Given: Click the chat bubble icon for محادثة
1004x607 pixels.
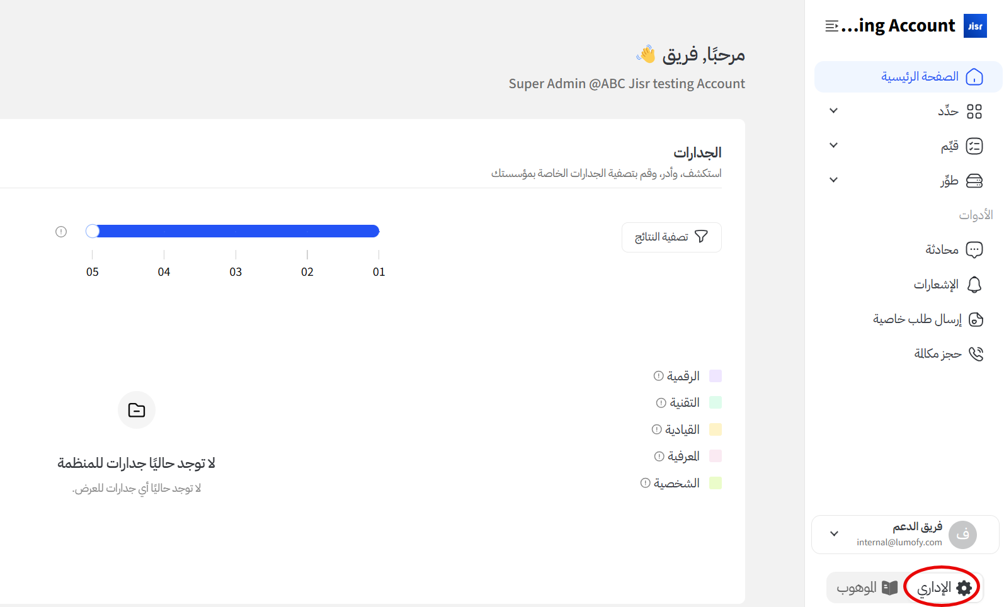Looking at the screenshot, I should pyautogui.click(x=974, y=250).
